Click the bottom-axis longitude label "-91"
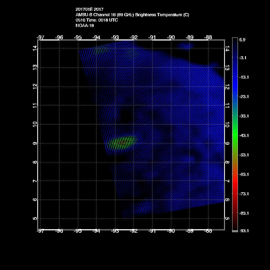The width and height of the screenshot is (270, 270). [152, 231]
